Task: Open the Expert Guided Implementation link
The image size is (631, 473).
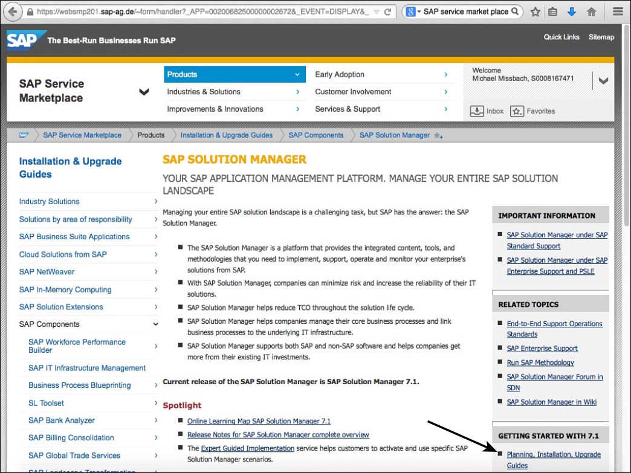Action: 247,448
